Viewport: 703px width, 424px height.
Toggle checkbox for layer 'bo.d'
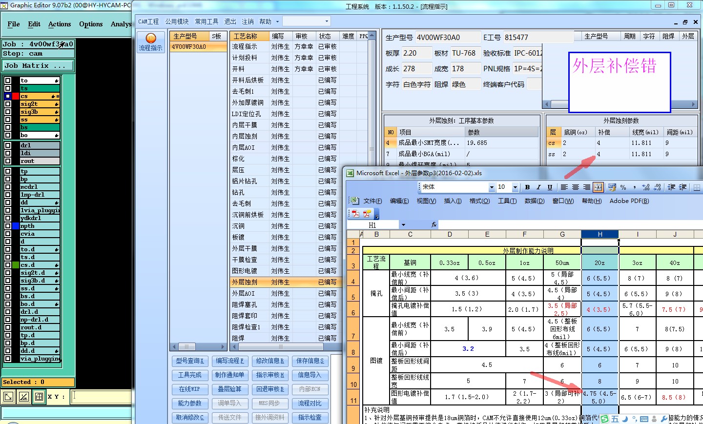[8, 304]
